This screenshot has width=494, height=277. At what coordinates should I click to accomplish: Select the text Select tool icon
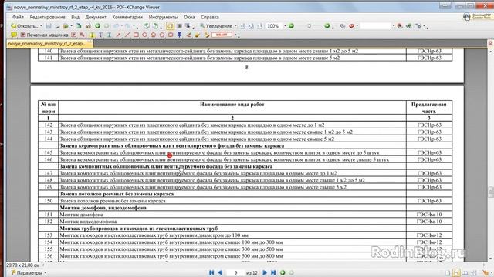click(x=188, y=26)
